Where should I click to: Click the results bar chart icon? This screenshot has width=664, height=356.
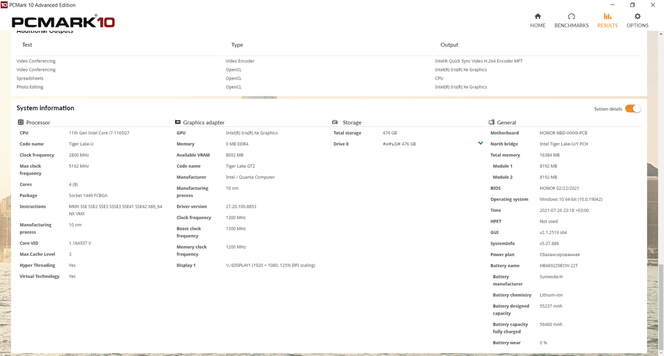tap(608, 16)
